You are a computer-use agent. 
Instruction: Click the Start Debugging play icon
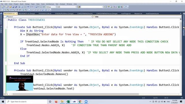pyautogui.click(x=44, y=7)
